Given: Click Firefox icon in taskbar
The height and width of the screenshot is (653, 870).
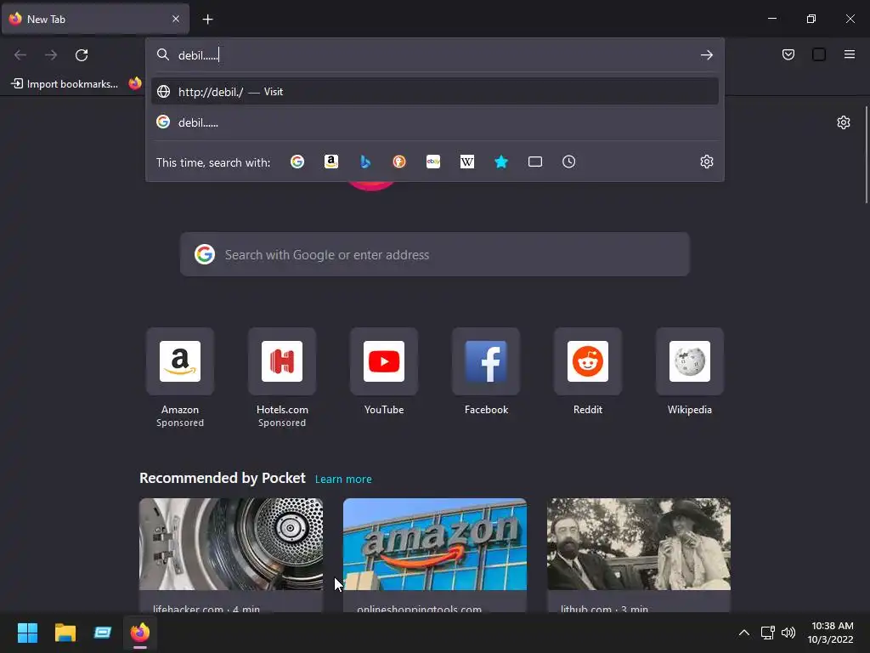Looking at the screenshot, I should coord(140,633).
